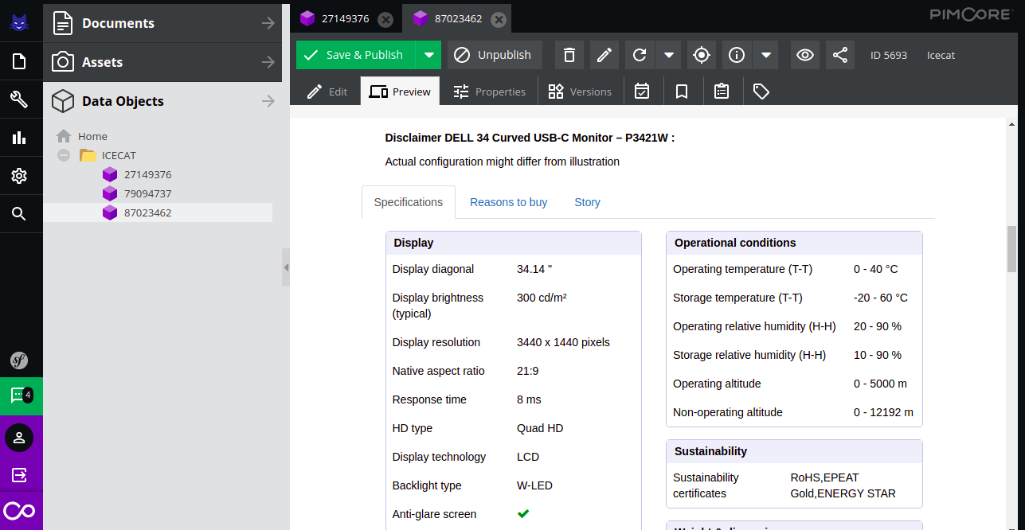Expand the Assets panel arrow
1025x530 pixels.
tap(268, 62)
